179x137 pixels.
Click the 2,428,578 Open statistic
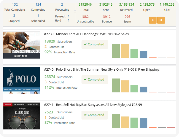tap(147, 7)
